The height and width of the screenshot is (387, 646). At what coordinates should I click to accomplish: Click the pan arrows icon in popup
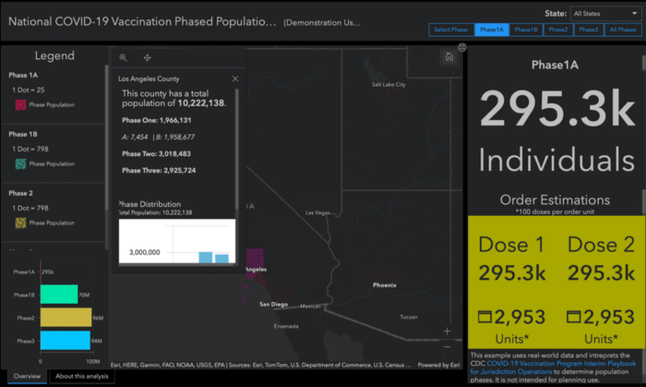(147, 57)
